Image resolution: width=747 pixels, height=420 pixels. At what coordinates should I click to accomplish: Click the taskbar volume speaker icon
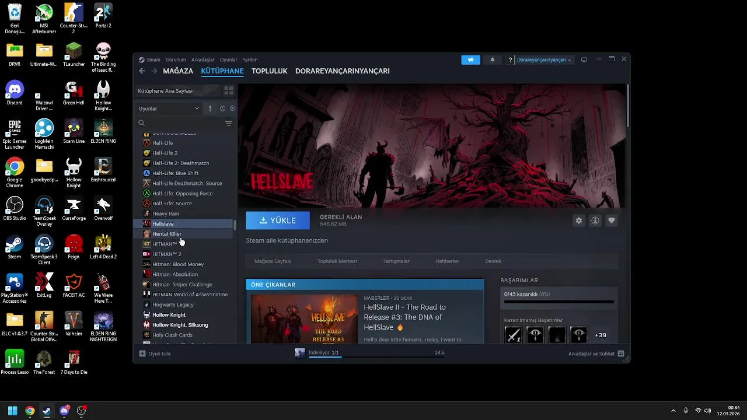tap(707, 411)
